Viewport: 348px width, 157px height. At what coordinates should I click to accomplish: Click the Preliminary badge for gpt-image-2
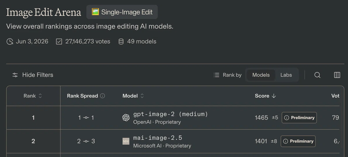(x=299, y=118)
